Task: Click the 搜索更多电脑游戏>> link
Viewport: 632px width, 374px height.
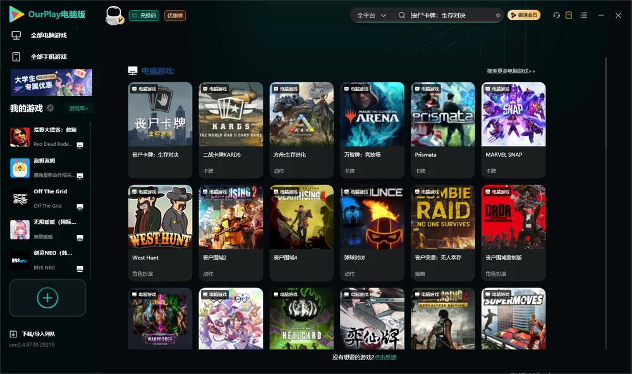Action: (511, 71)
